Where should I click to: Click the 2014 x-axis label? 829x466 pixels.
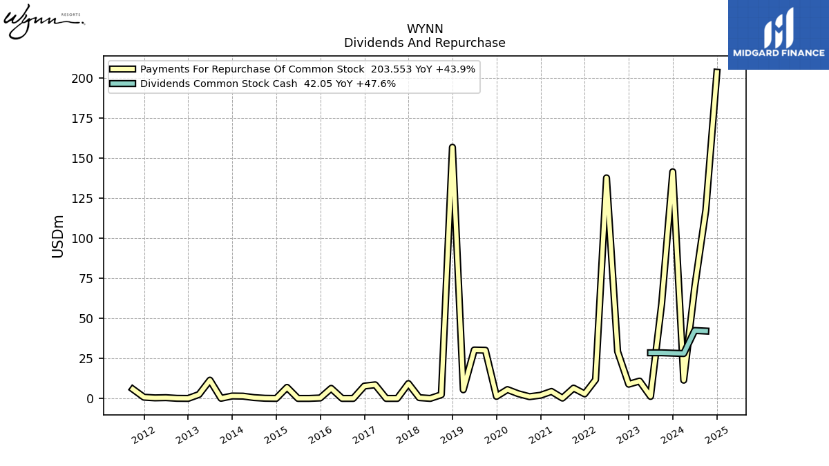pyautogui.click(x=231, y=435)
